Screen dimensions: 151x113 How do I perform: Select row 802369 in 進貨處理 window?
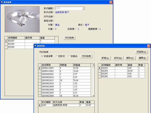coord(30,47)
